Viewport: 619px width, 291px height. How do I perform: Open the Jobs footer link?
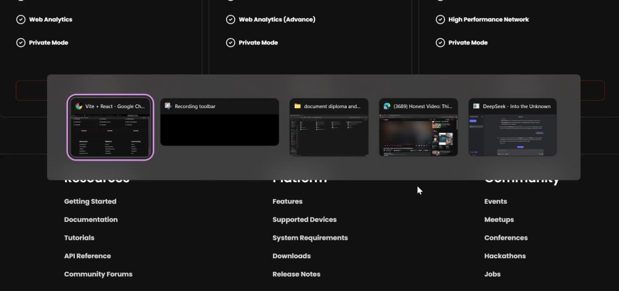492,274
